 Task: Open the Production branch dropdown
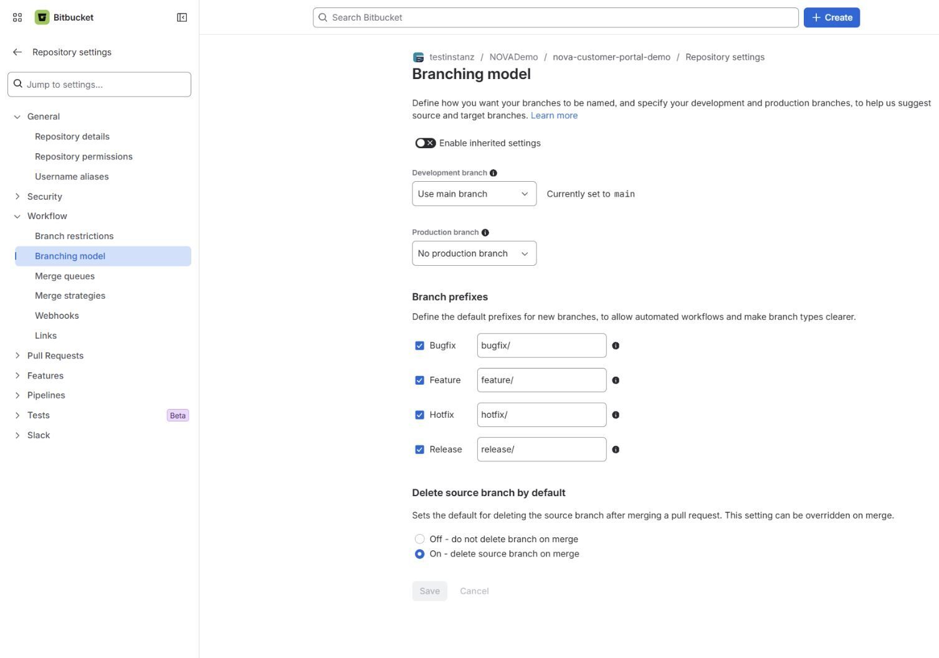pyautogui.click(x=474, y=253)
